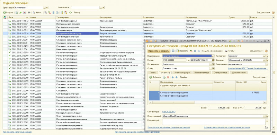Open link Как отразить санкции по хозяйственным договорам
This screenshot has height=135, width=277.
(x=137, y=132)
